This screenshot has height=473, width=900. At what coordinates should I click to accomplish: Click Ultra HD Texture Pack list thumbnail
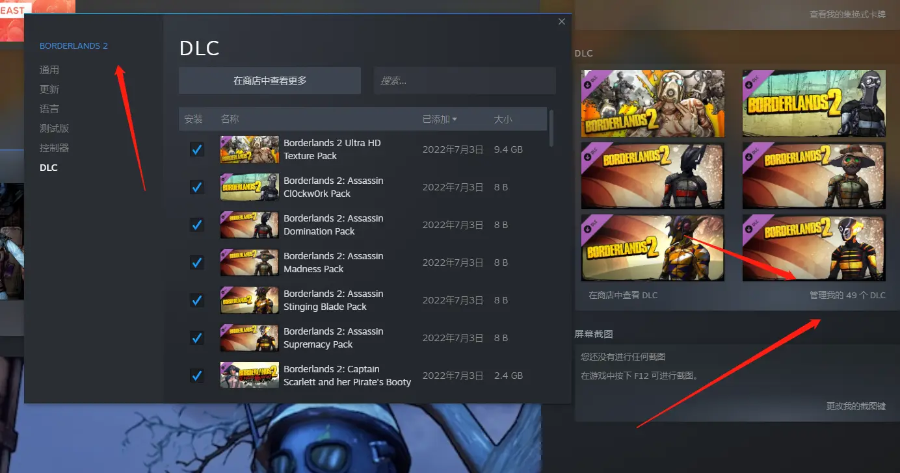point(250,149)
